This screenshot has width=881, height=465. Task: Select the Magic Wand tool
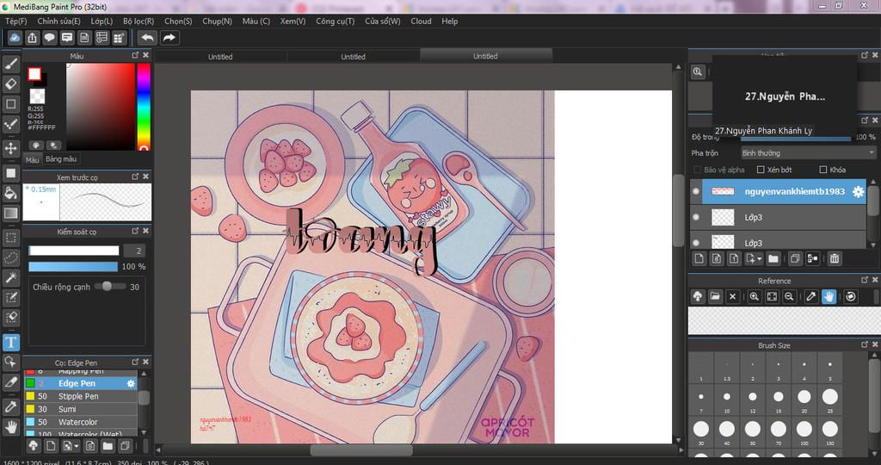(10, 278)
